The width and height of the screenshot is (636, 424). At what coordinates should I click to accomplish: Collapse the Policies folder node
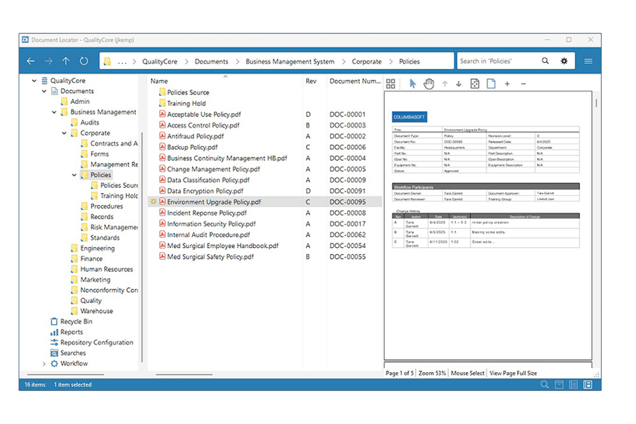[74, 175]
